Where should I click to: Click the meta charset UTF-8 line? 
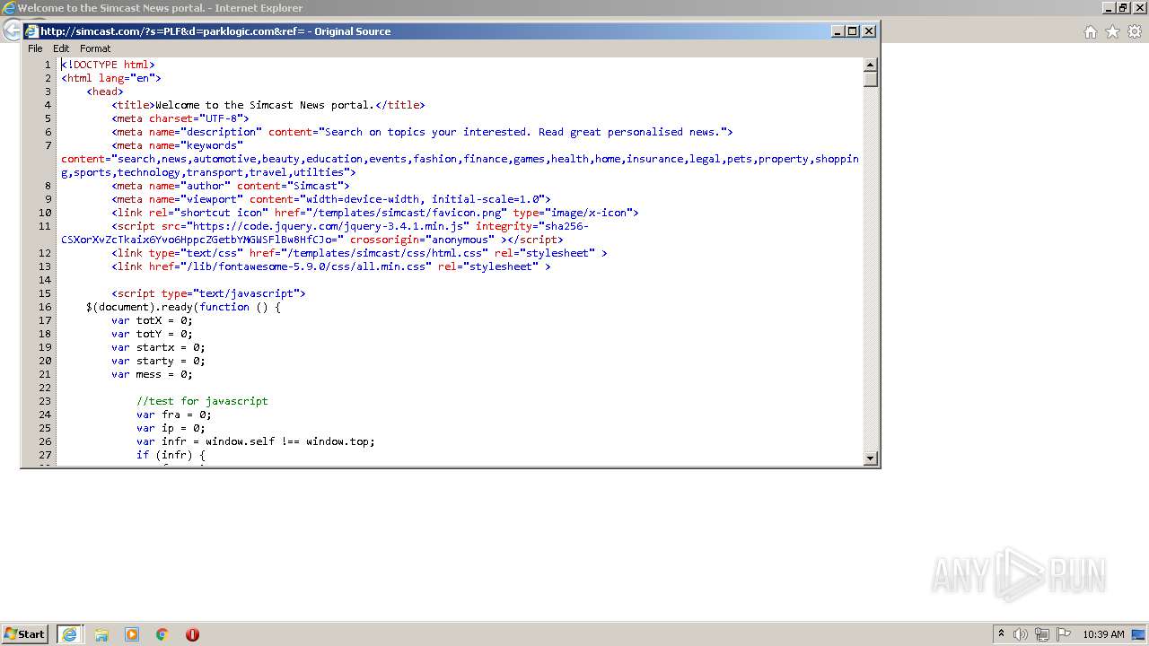coord(180,118)
